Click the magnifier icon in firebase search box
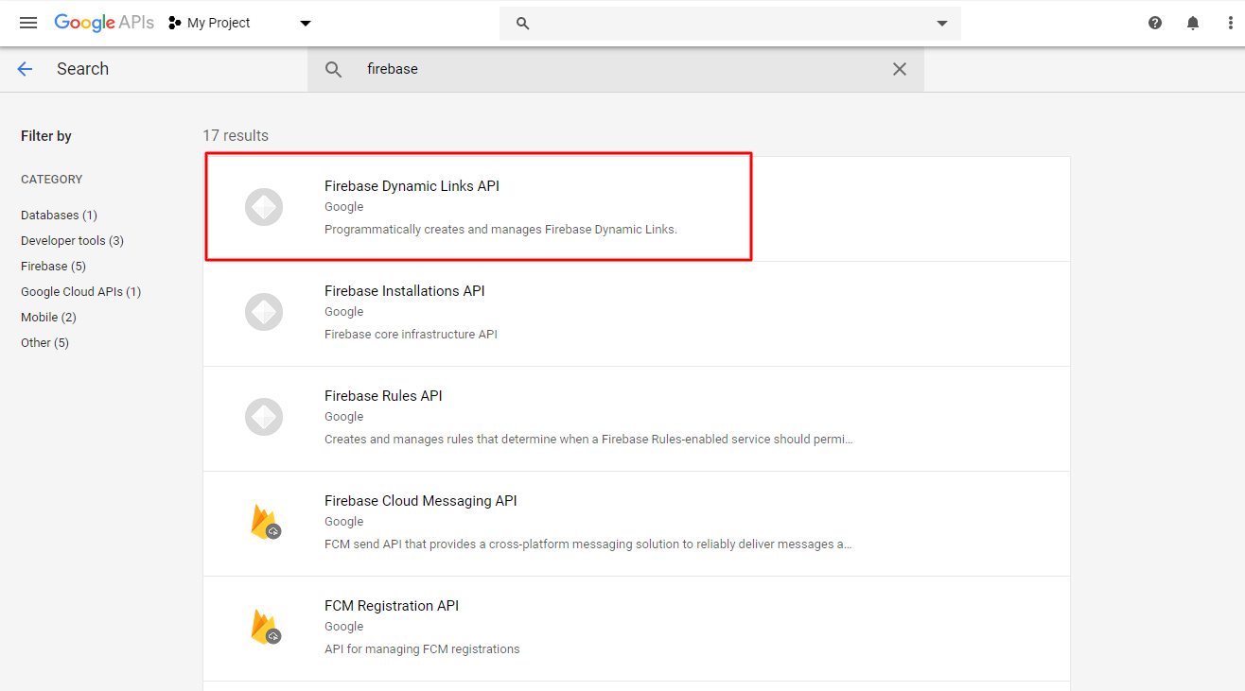Image resolution: width=1245 pixels, height=691 pixels. [x=333, y=69]
